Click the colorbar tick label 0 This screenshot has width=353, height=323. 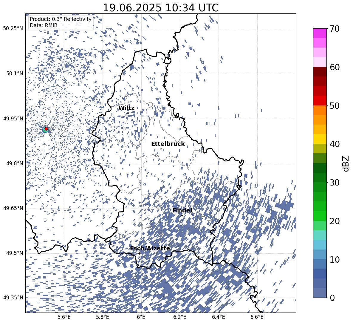click(x=332, y=298)
